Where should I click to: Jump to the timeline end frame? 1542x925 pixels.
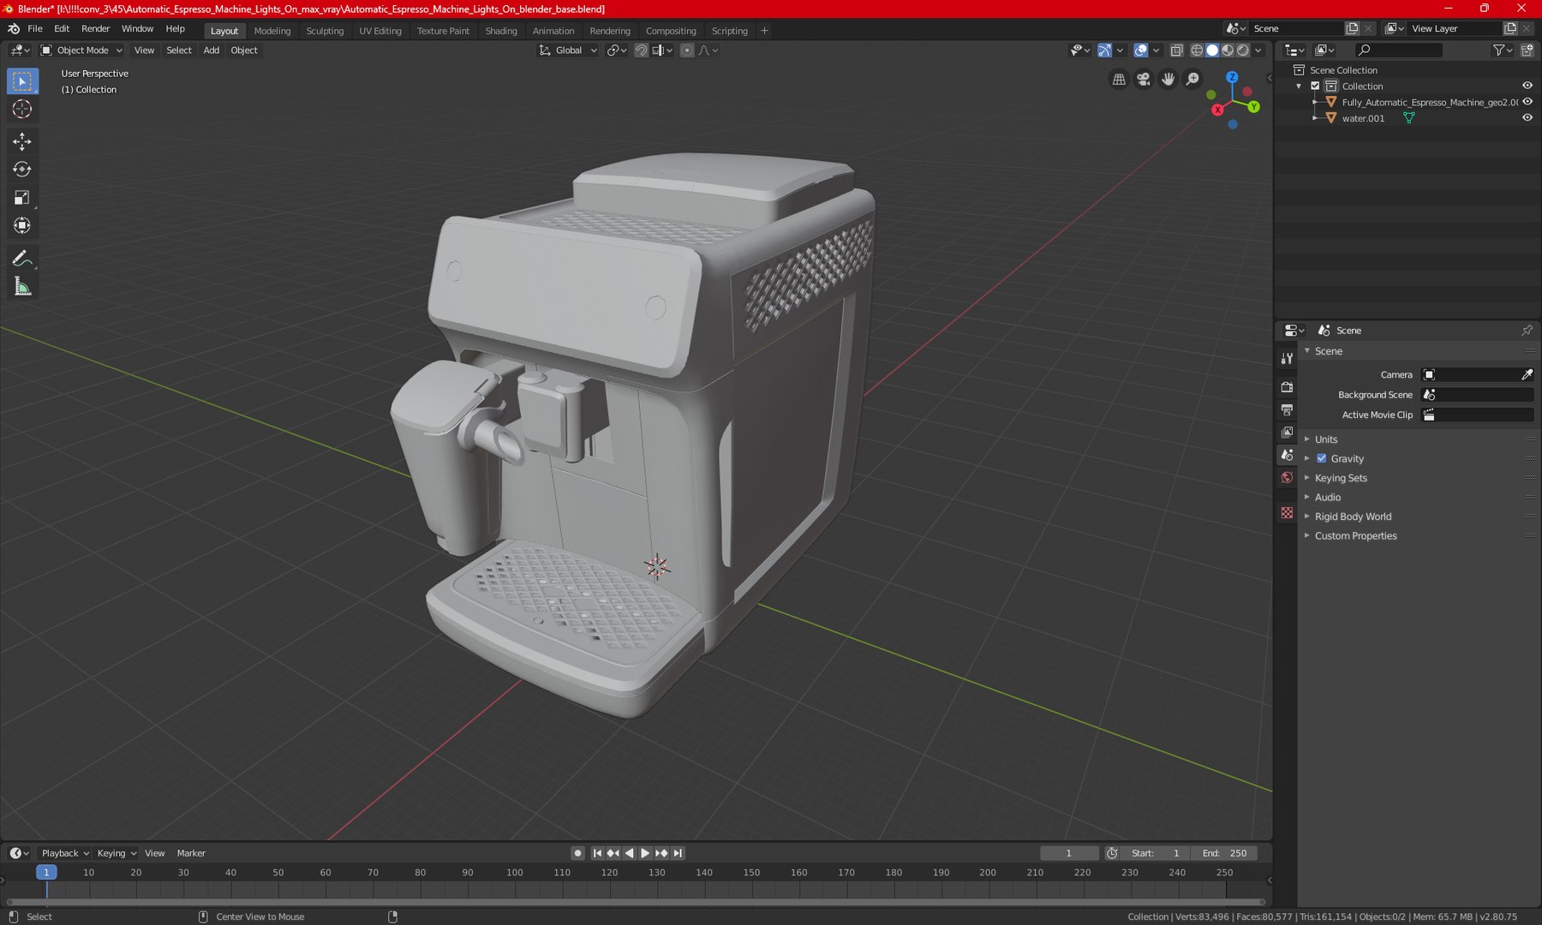pos(678,853)
